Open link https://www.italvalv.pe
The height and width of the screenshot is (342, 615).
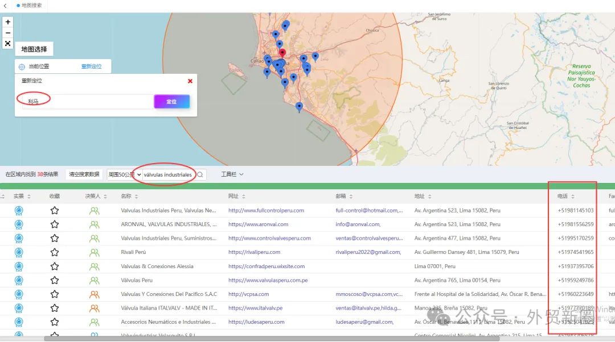click(x=255, y=308)
